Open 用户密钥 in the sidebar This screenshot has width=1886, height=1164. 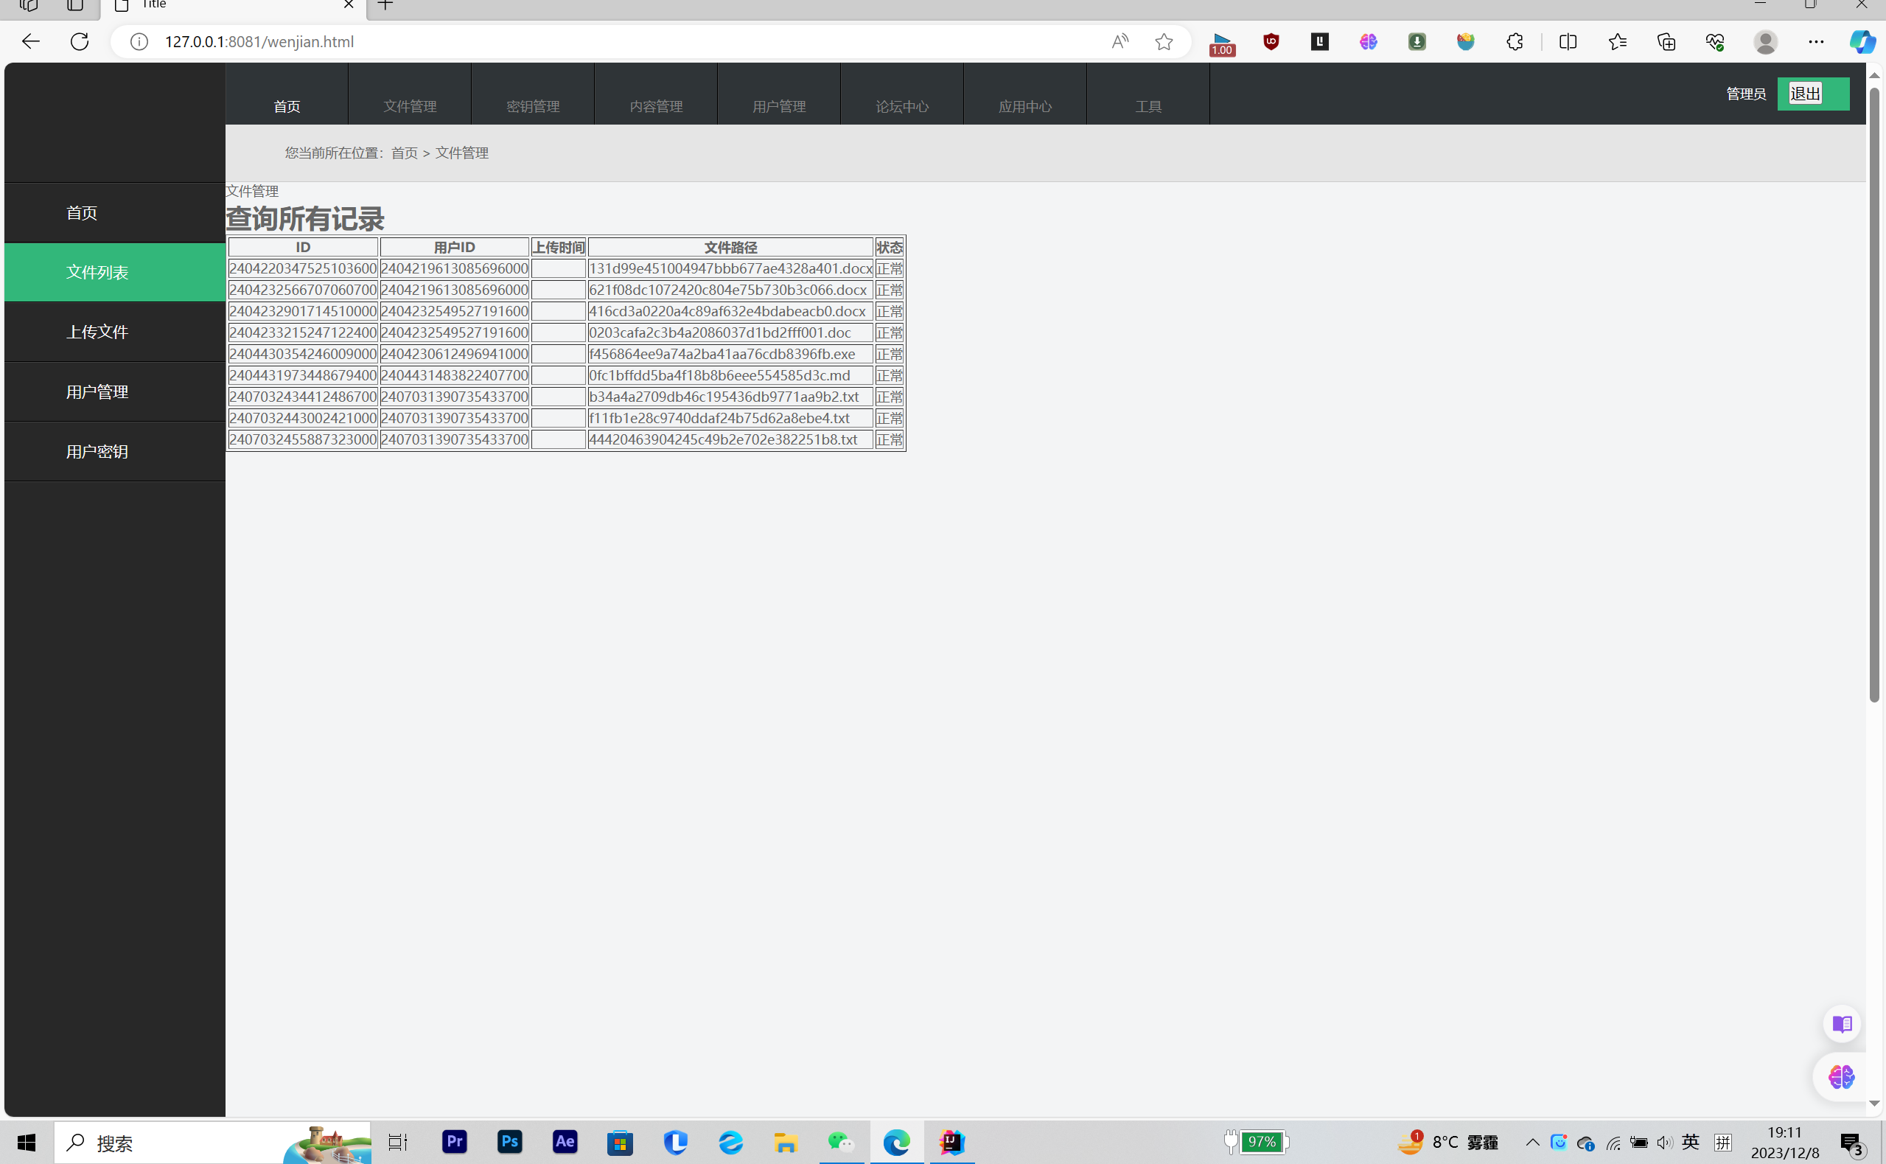click(97, 451)
